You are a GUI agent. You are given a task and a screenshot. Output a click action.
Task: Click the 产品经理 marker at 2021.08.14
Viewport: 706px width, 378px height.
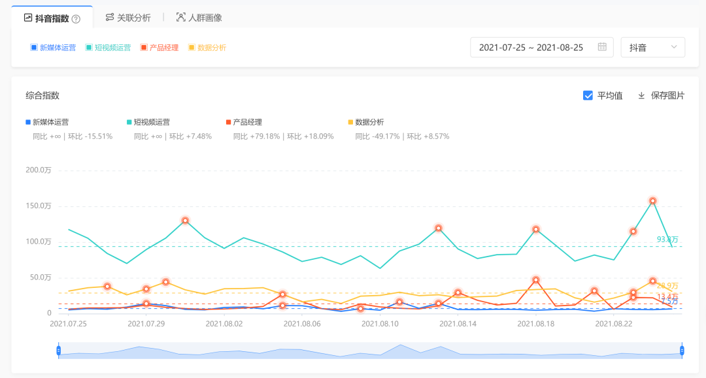click(x=458, y=292)
